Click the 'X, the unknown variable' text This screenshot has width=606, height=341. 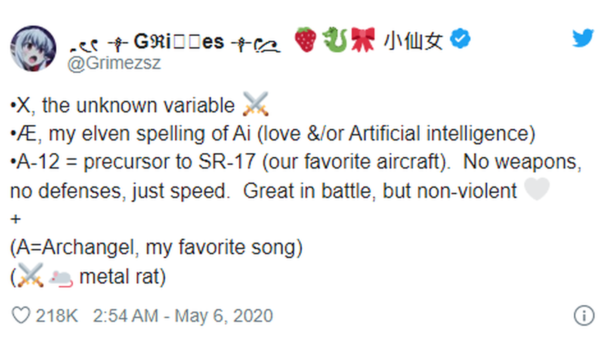point(123,105)
